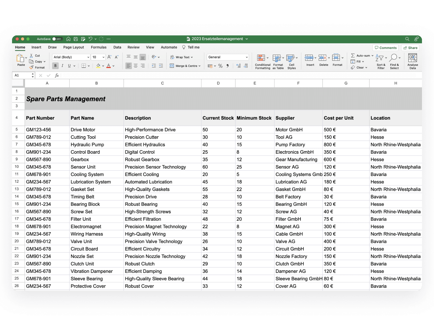Click the Comments button
This screenshot has width=434, height=326.
click(386, 48)
